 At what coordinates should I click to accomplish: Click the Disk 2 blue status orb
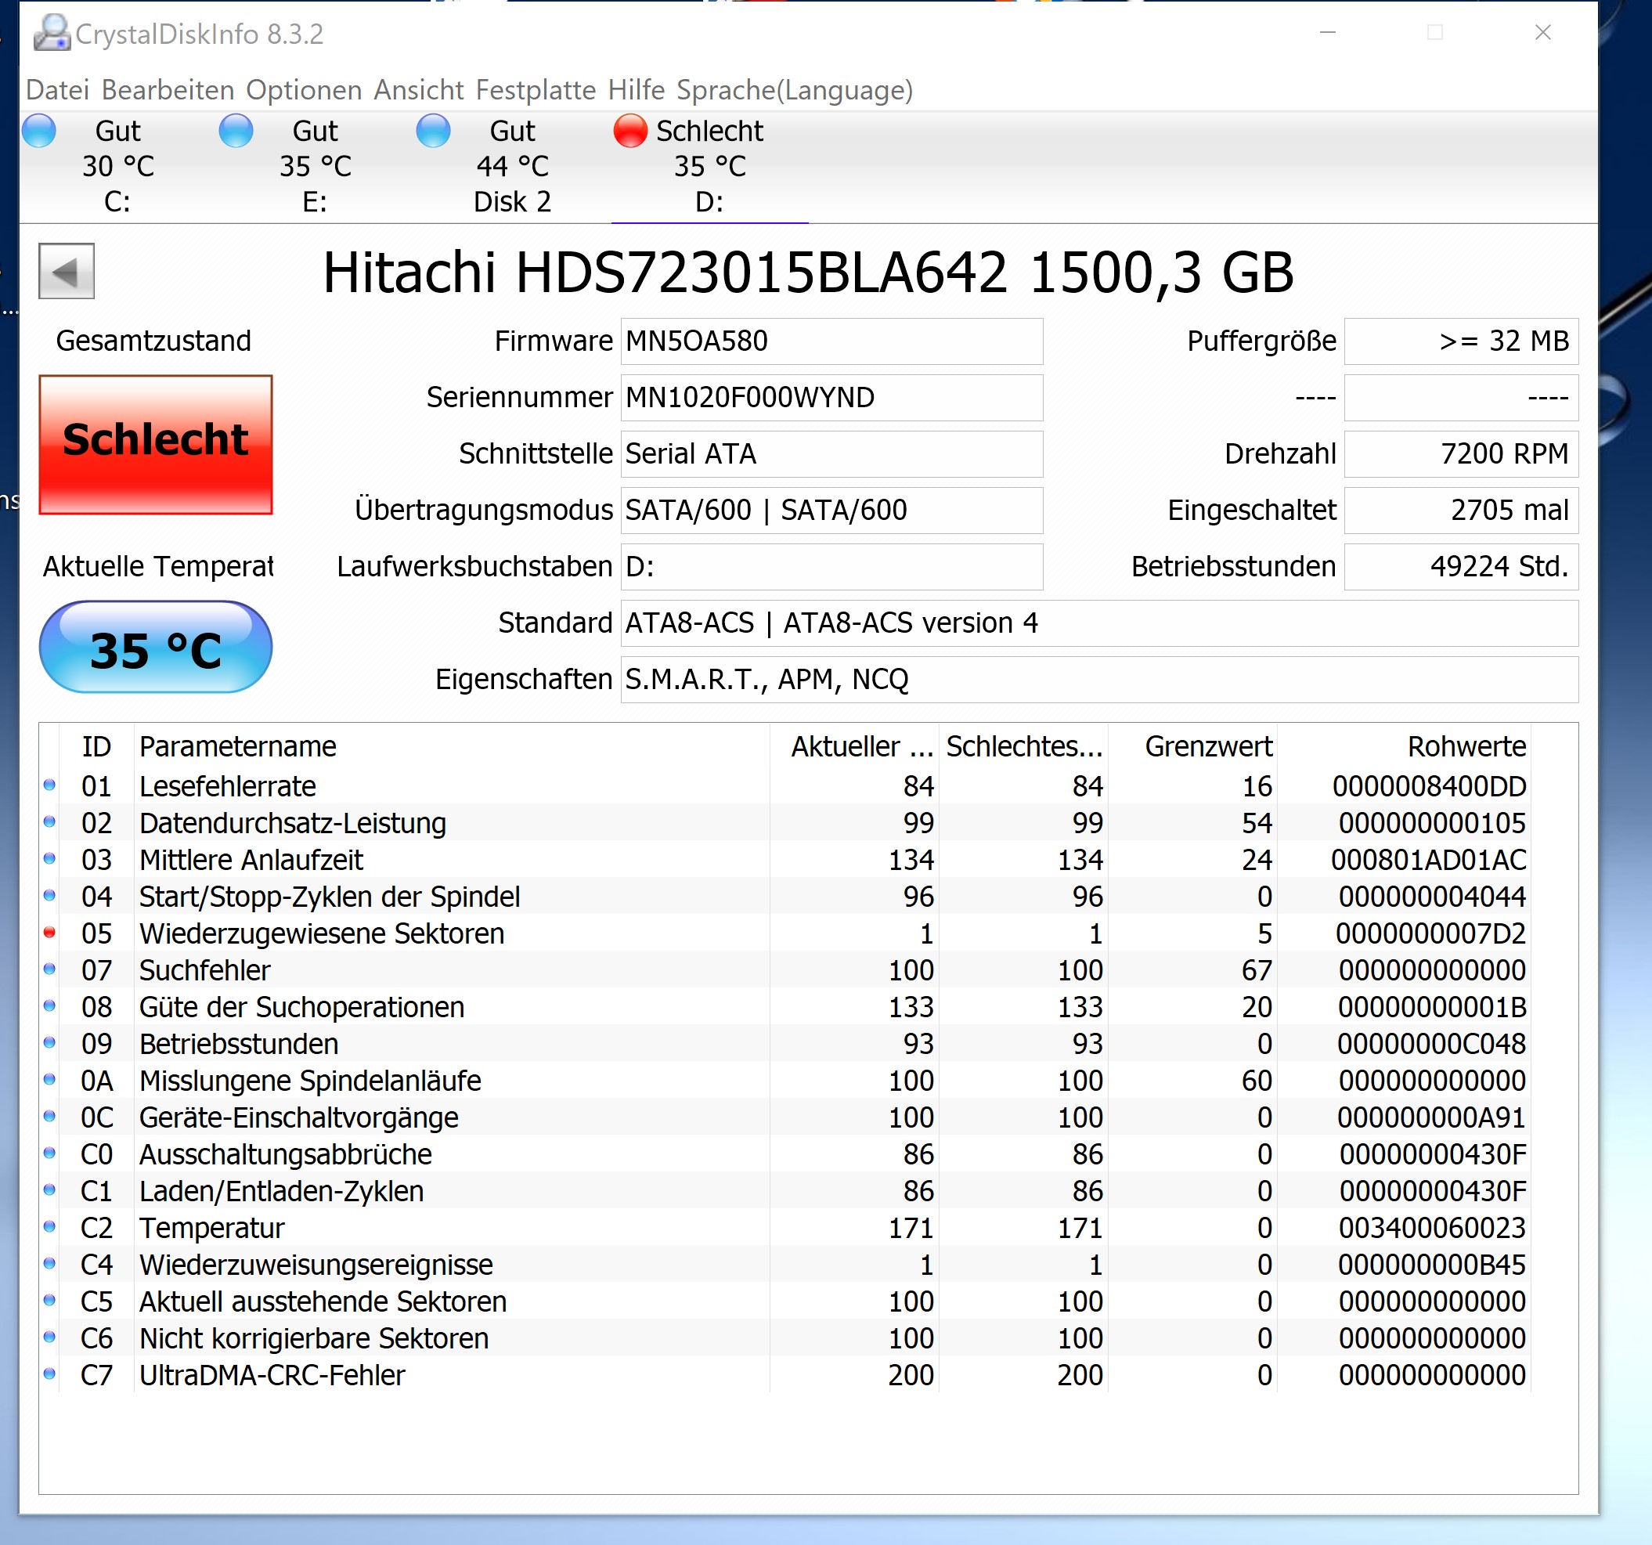click(433, 132)
